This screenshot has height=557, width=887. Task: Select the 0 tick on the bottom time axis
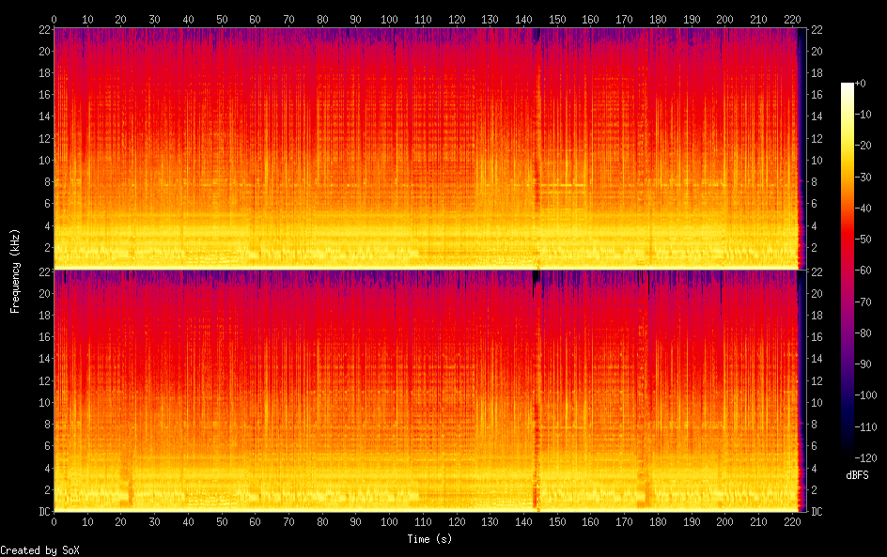[x=54, y=520]
